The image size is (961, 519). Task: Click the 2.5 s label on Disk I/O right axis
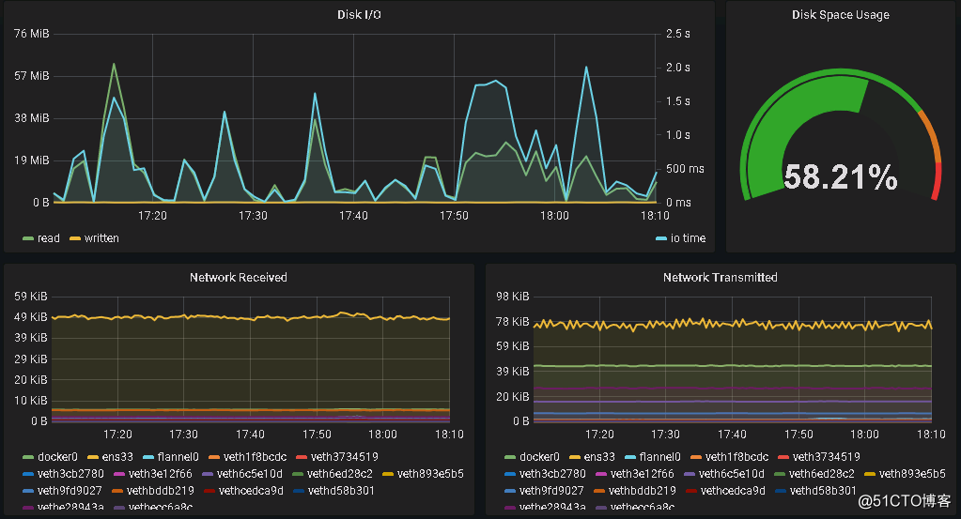[678, 34]
